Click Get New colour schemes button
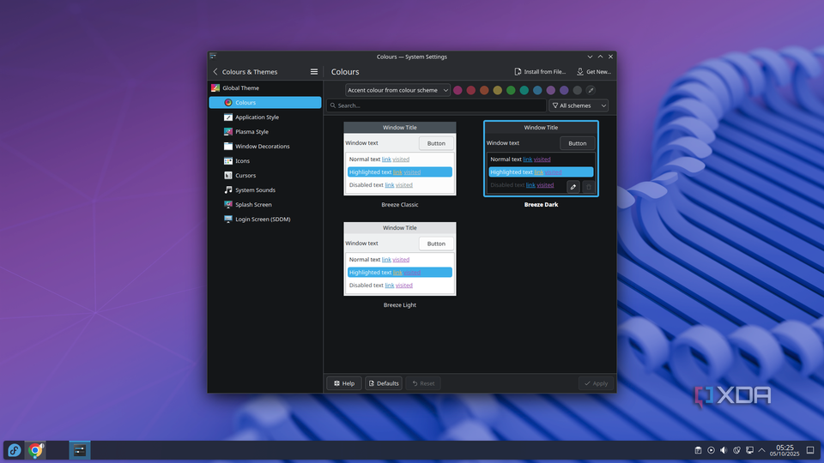The height and width of the screenshot is (463, 824). click(593, 72)
